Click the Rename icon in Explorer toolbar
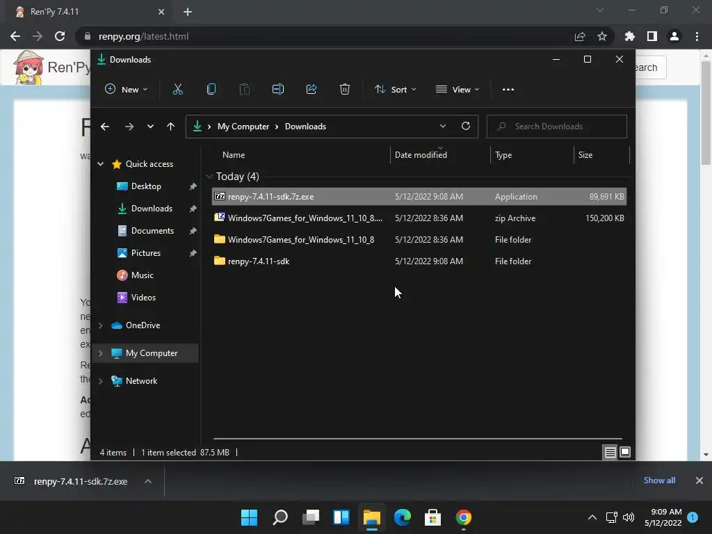The image size is (712, 534). [278, 90]
